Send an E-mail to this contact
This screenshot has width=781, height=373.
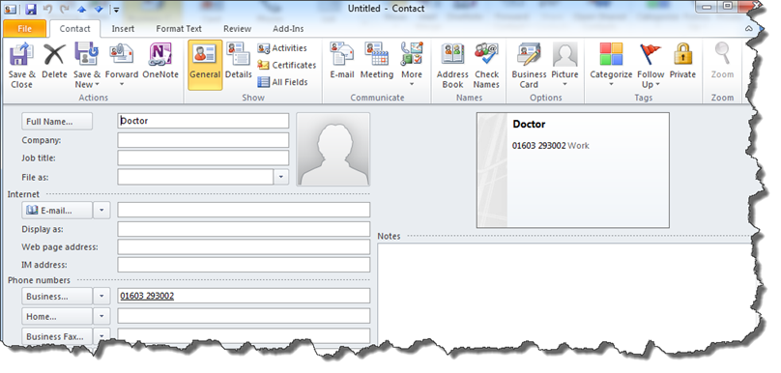[x=342, y=61]
